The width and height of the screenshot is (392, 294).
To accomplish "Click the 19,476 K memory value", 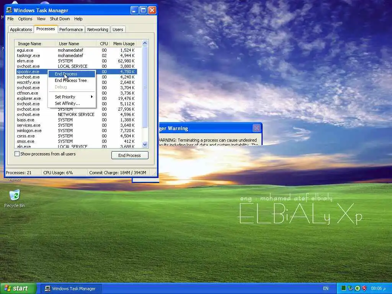I will 126,98.
